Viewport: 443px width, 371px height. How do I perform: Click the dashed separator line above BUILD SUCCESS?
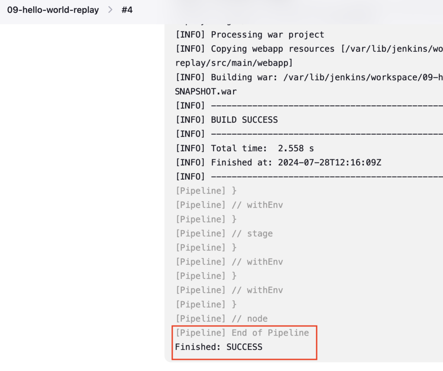coord(309,106)
